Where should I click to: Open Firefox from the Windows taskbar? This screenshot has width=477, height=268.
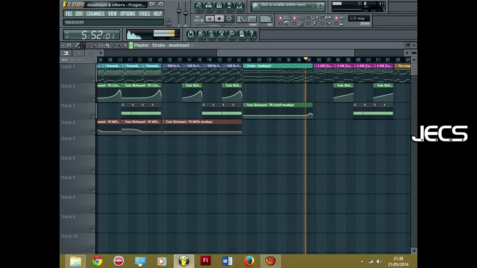249,261
